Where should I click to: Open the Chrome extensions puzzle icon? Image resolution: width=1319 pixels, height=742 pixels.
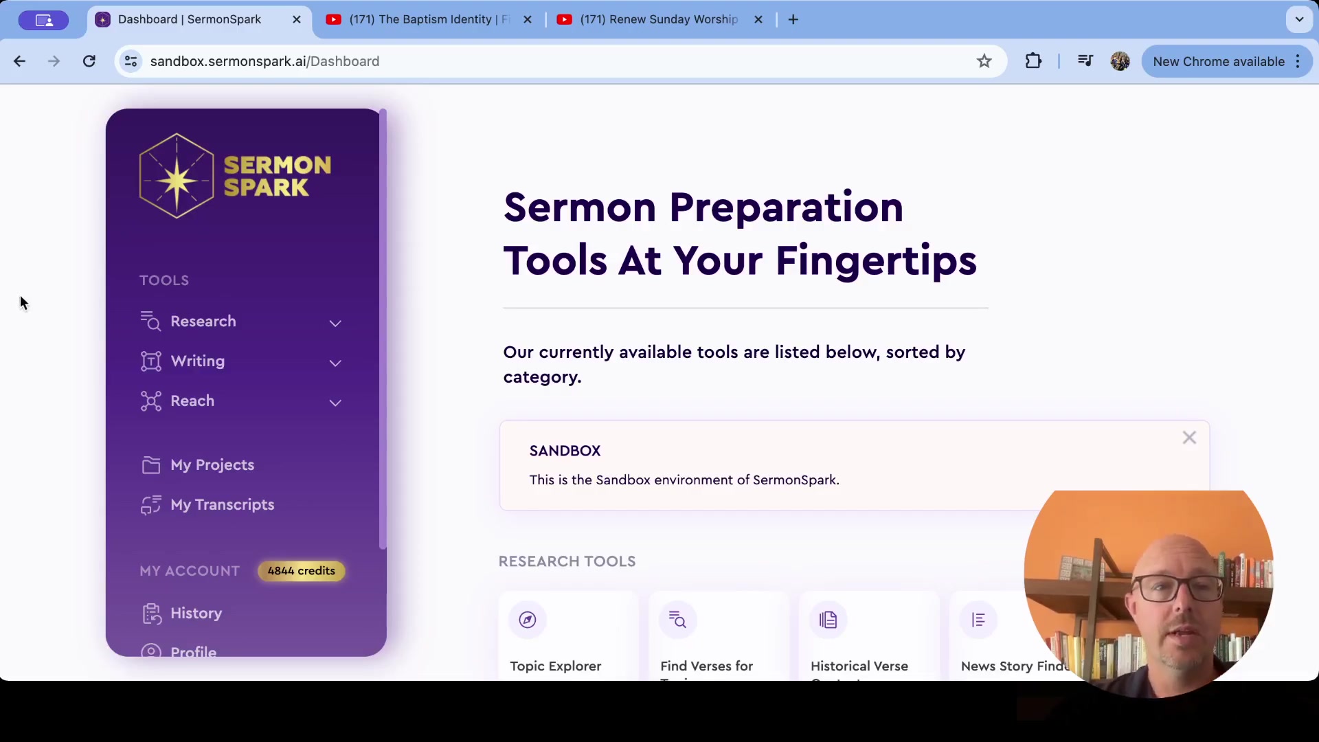[1033, 61]
